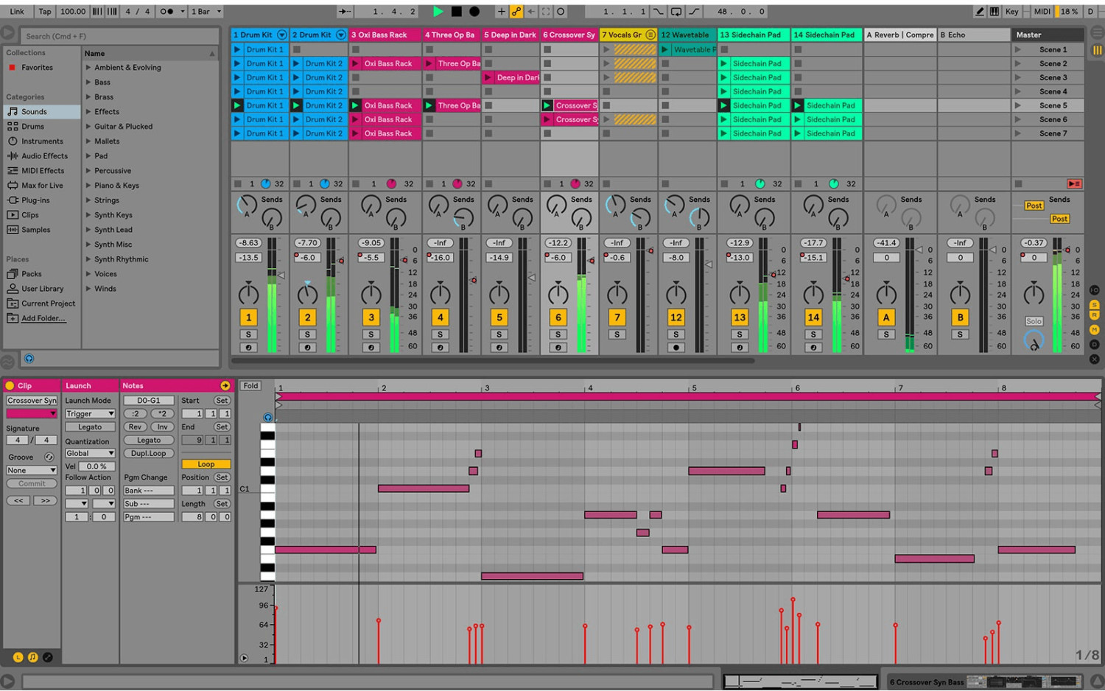Deactivate track 1 with its activator button
The image size is (1105, 691).
[x=249, y=318]
